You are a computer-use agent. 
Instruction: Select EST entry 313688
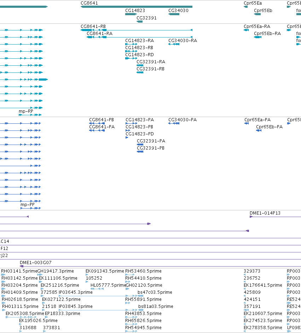[28, 327]
